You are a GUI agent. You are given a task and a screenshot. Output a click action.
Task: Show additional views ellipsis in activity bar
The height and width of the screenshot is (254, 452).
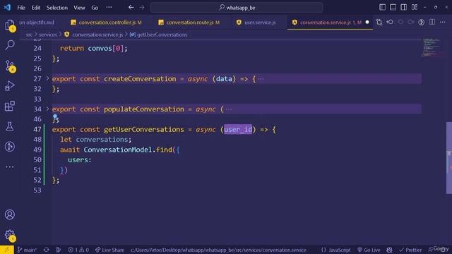pos(10,167)
